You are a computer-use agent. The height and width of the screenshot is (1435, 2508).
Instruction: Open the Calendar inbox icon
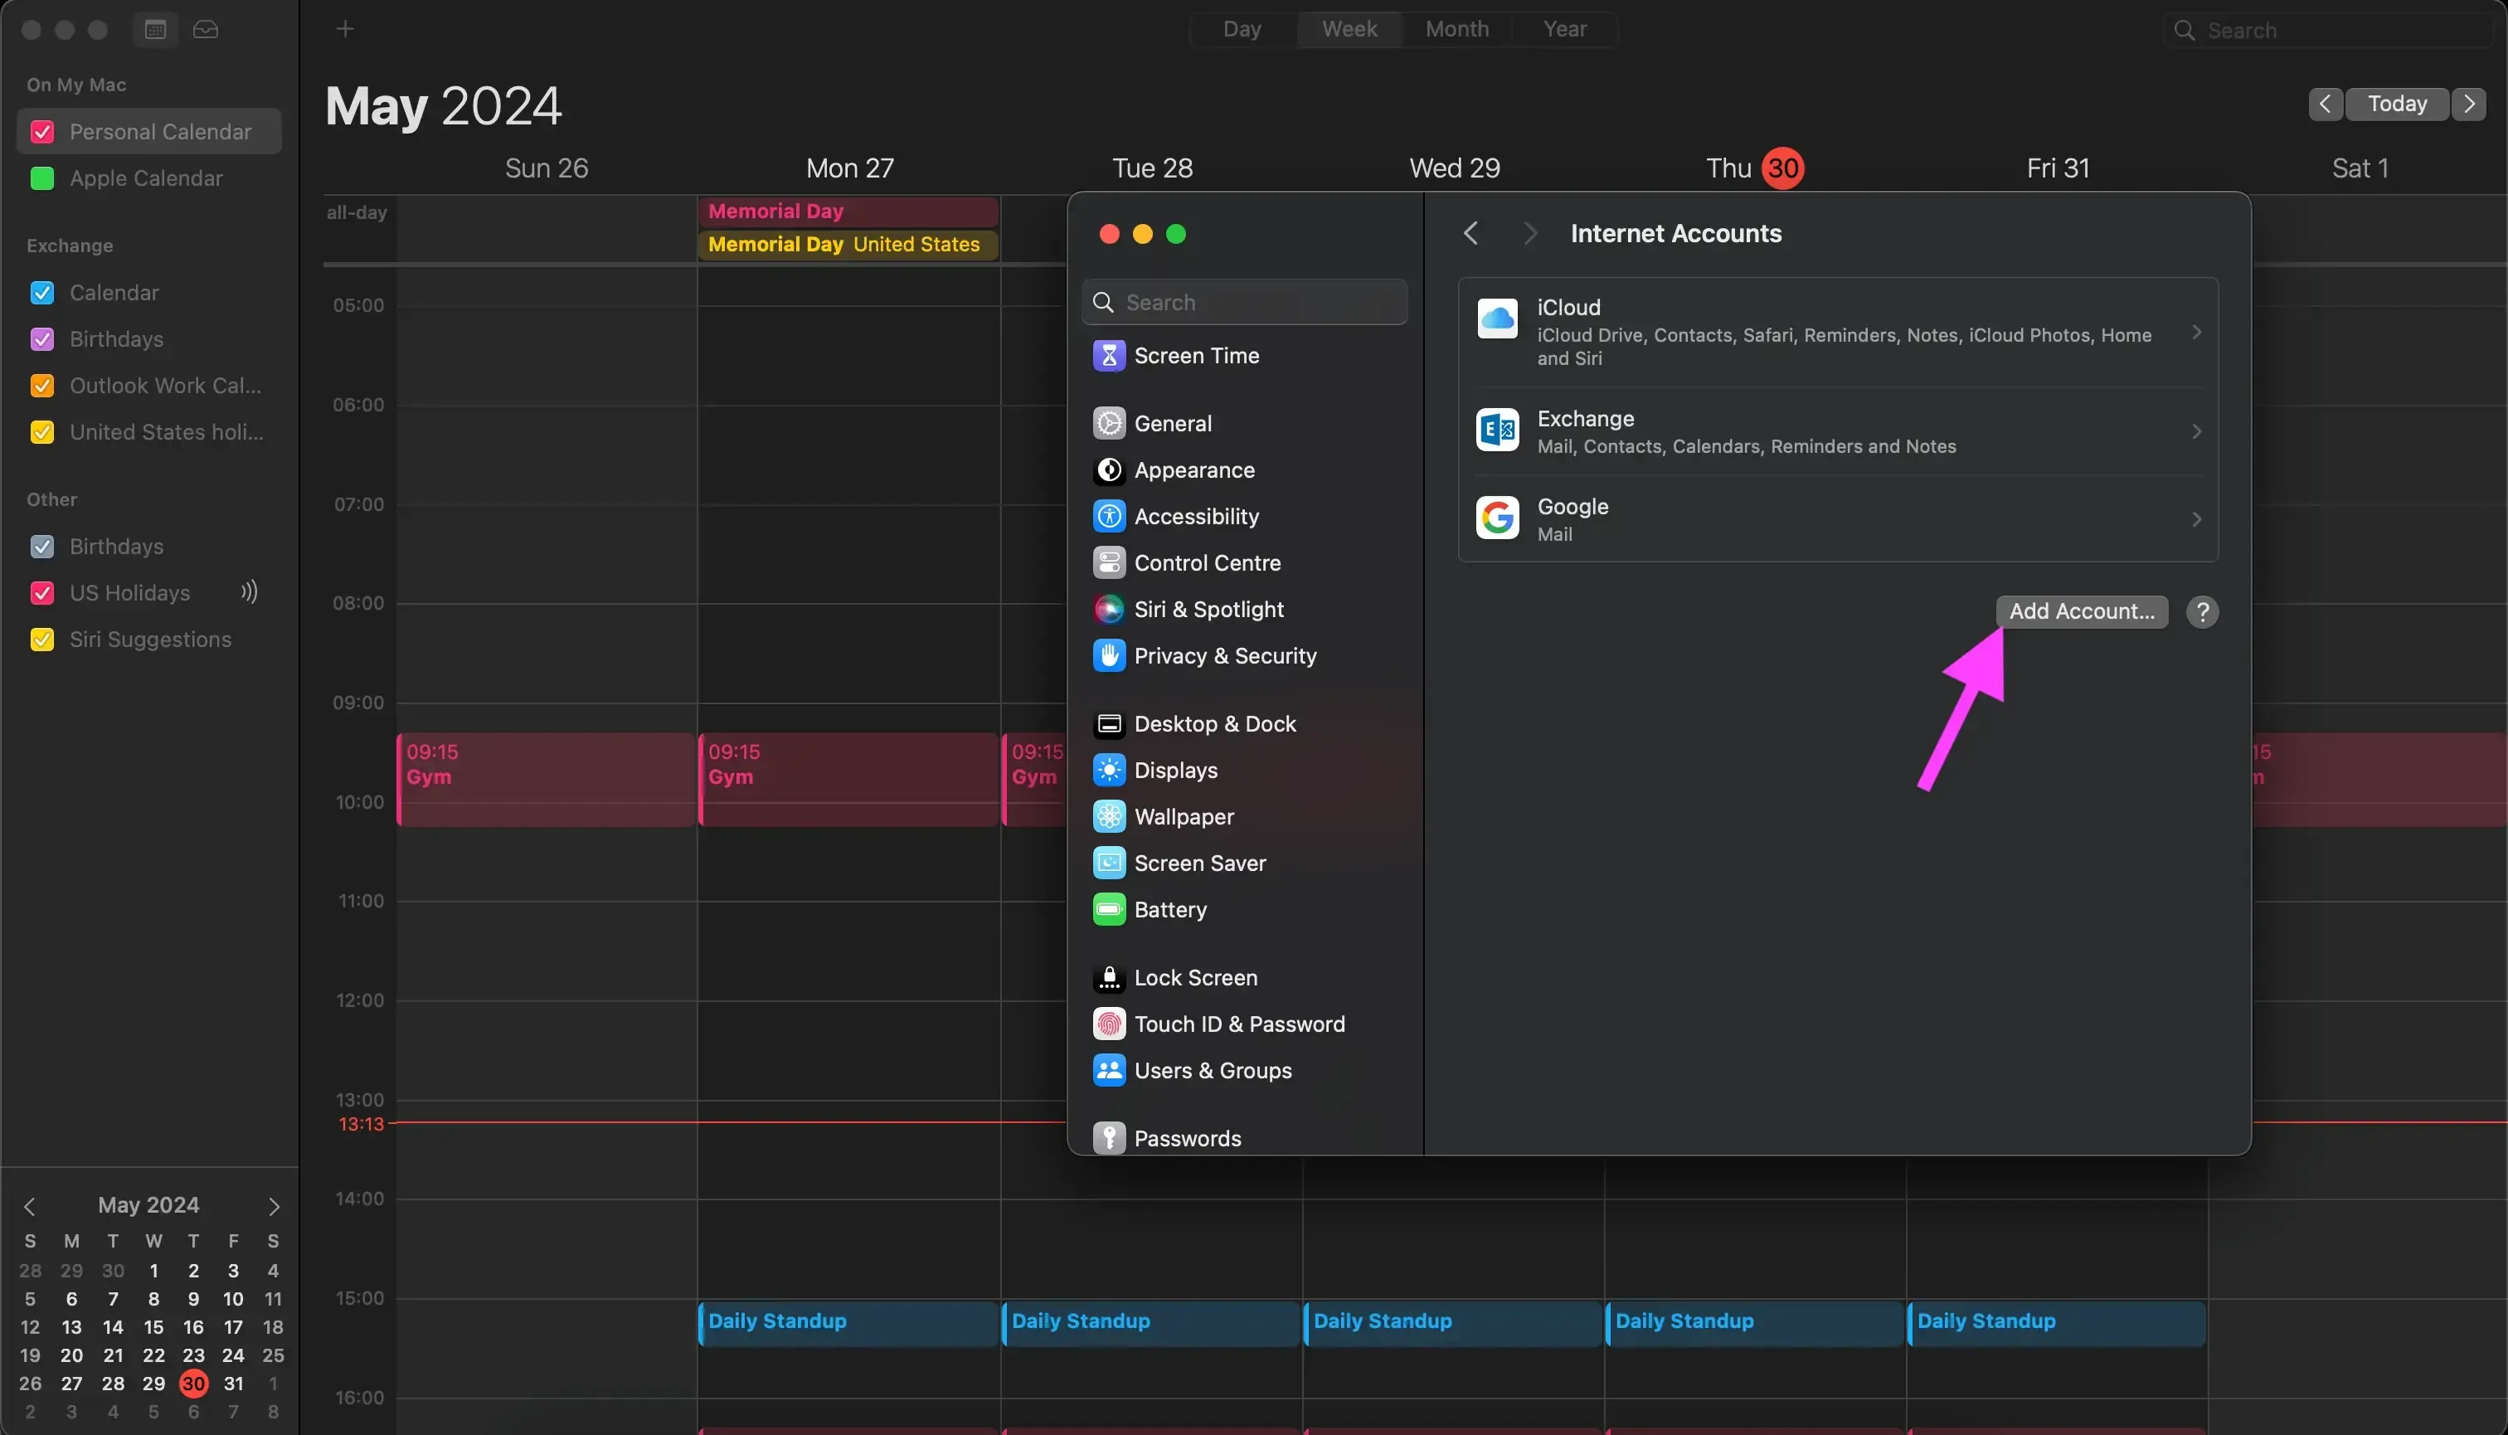click(x=205, y=28)
